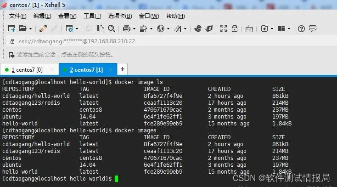Click the add current session arrow icon
The image size is (337, 187).
11,55
